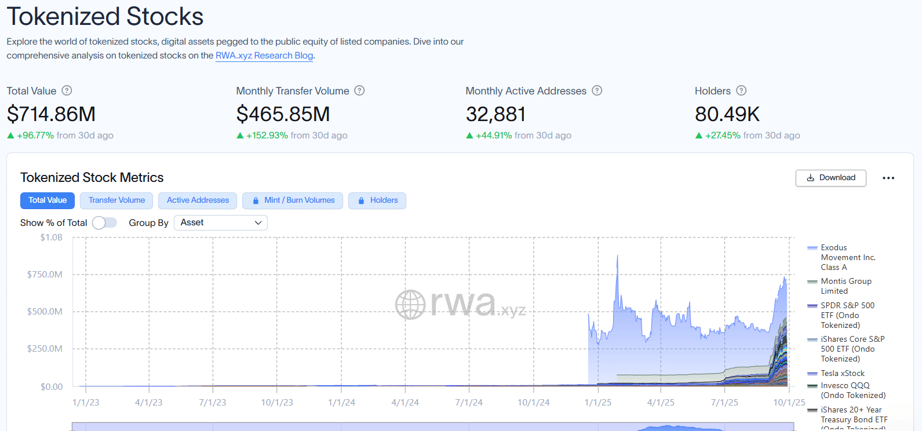The image size is (922, 431).
Task: Click the early 2025 peak on the chart
Action: pyautogui.click(x=617, y=256)
